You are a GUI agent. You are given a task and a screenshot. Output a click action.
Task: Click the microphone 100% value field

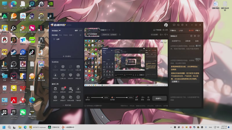tap(106, 97)
